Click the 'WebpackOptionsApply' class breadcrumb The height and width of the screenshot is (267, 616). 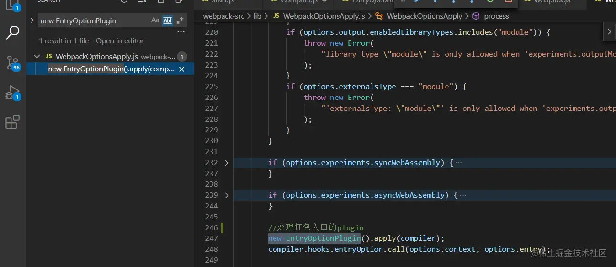(x=425, y=16)
